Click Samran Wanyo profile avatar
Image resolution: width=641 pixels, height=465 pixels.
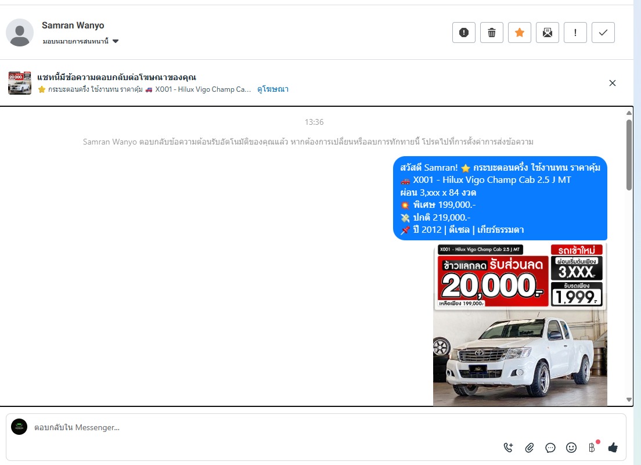click(x=20, y=33)
